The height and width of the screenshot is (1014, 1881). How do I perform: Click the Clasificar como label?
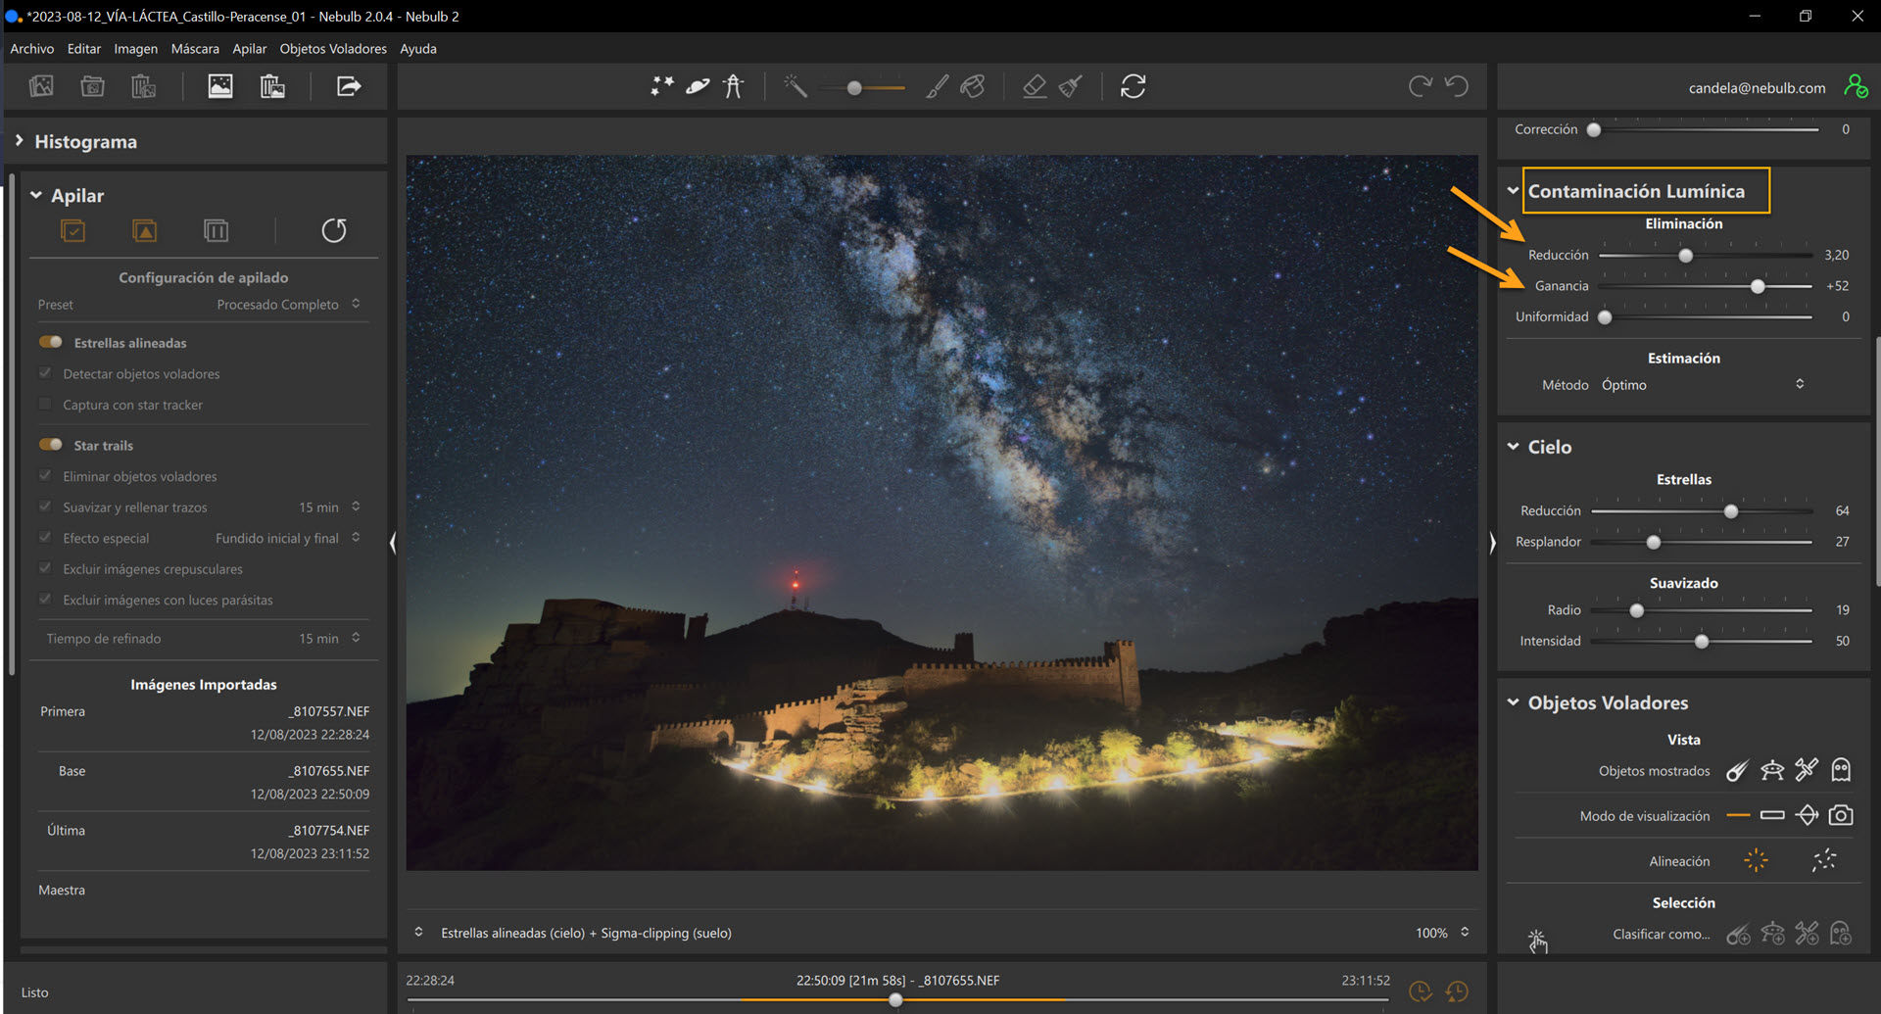click(x=1661, y=935)
